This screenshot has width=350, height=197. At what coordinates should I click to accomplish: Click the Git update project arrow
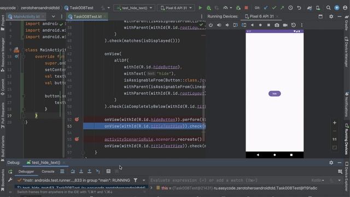pyautogui.click(x=266, y=8)
